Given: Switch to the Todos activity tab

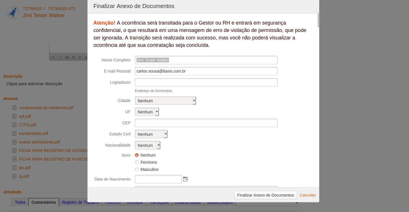Looking at the screenshot, I should tap(20, 202).
